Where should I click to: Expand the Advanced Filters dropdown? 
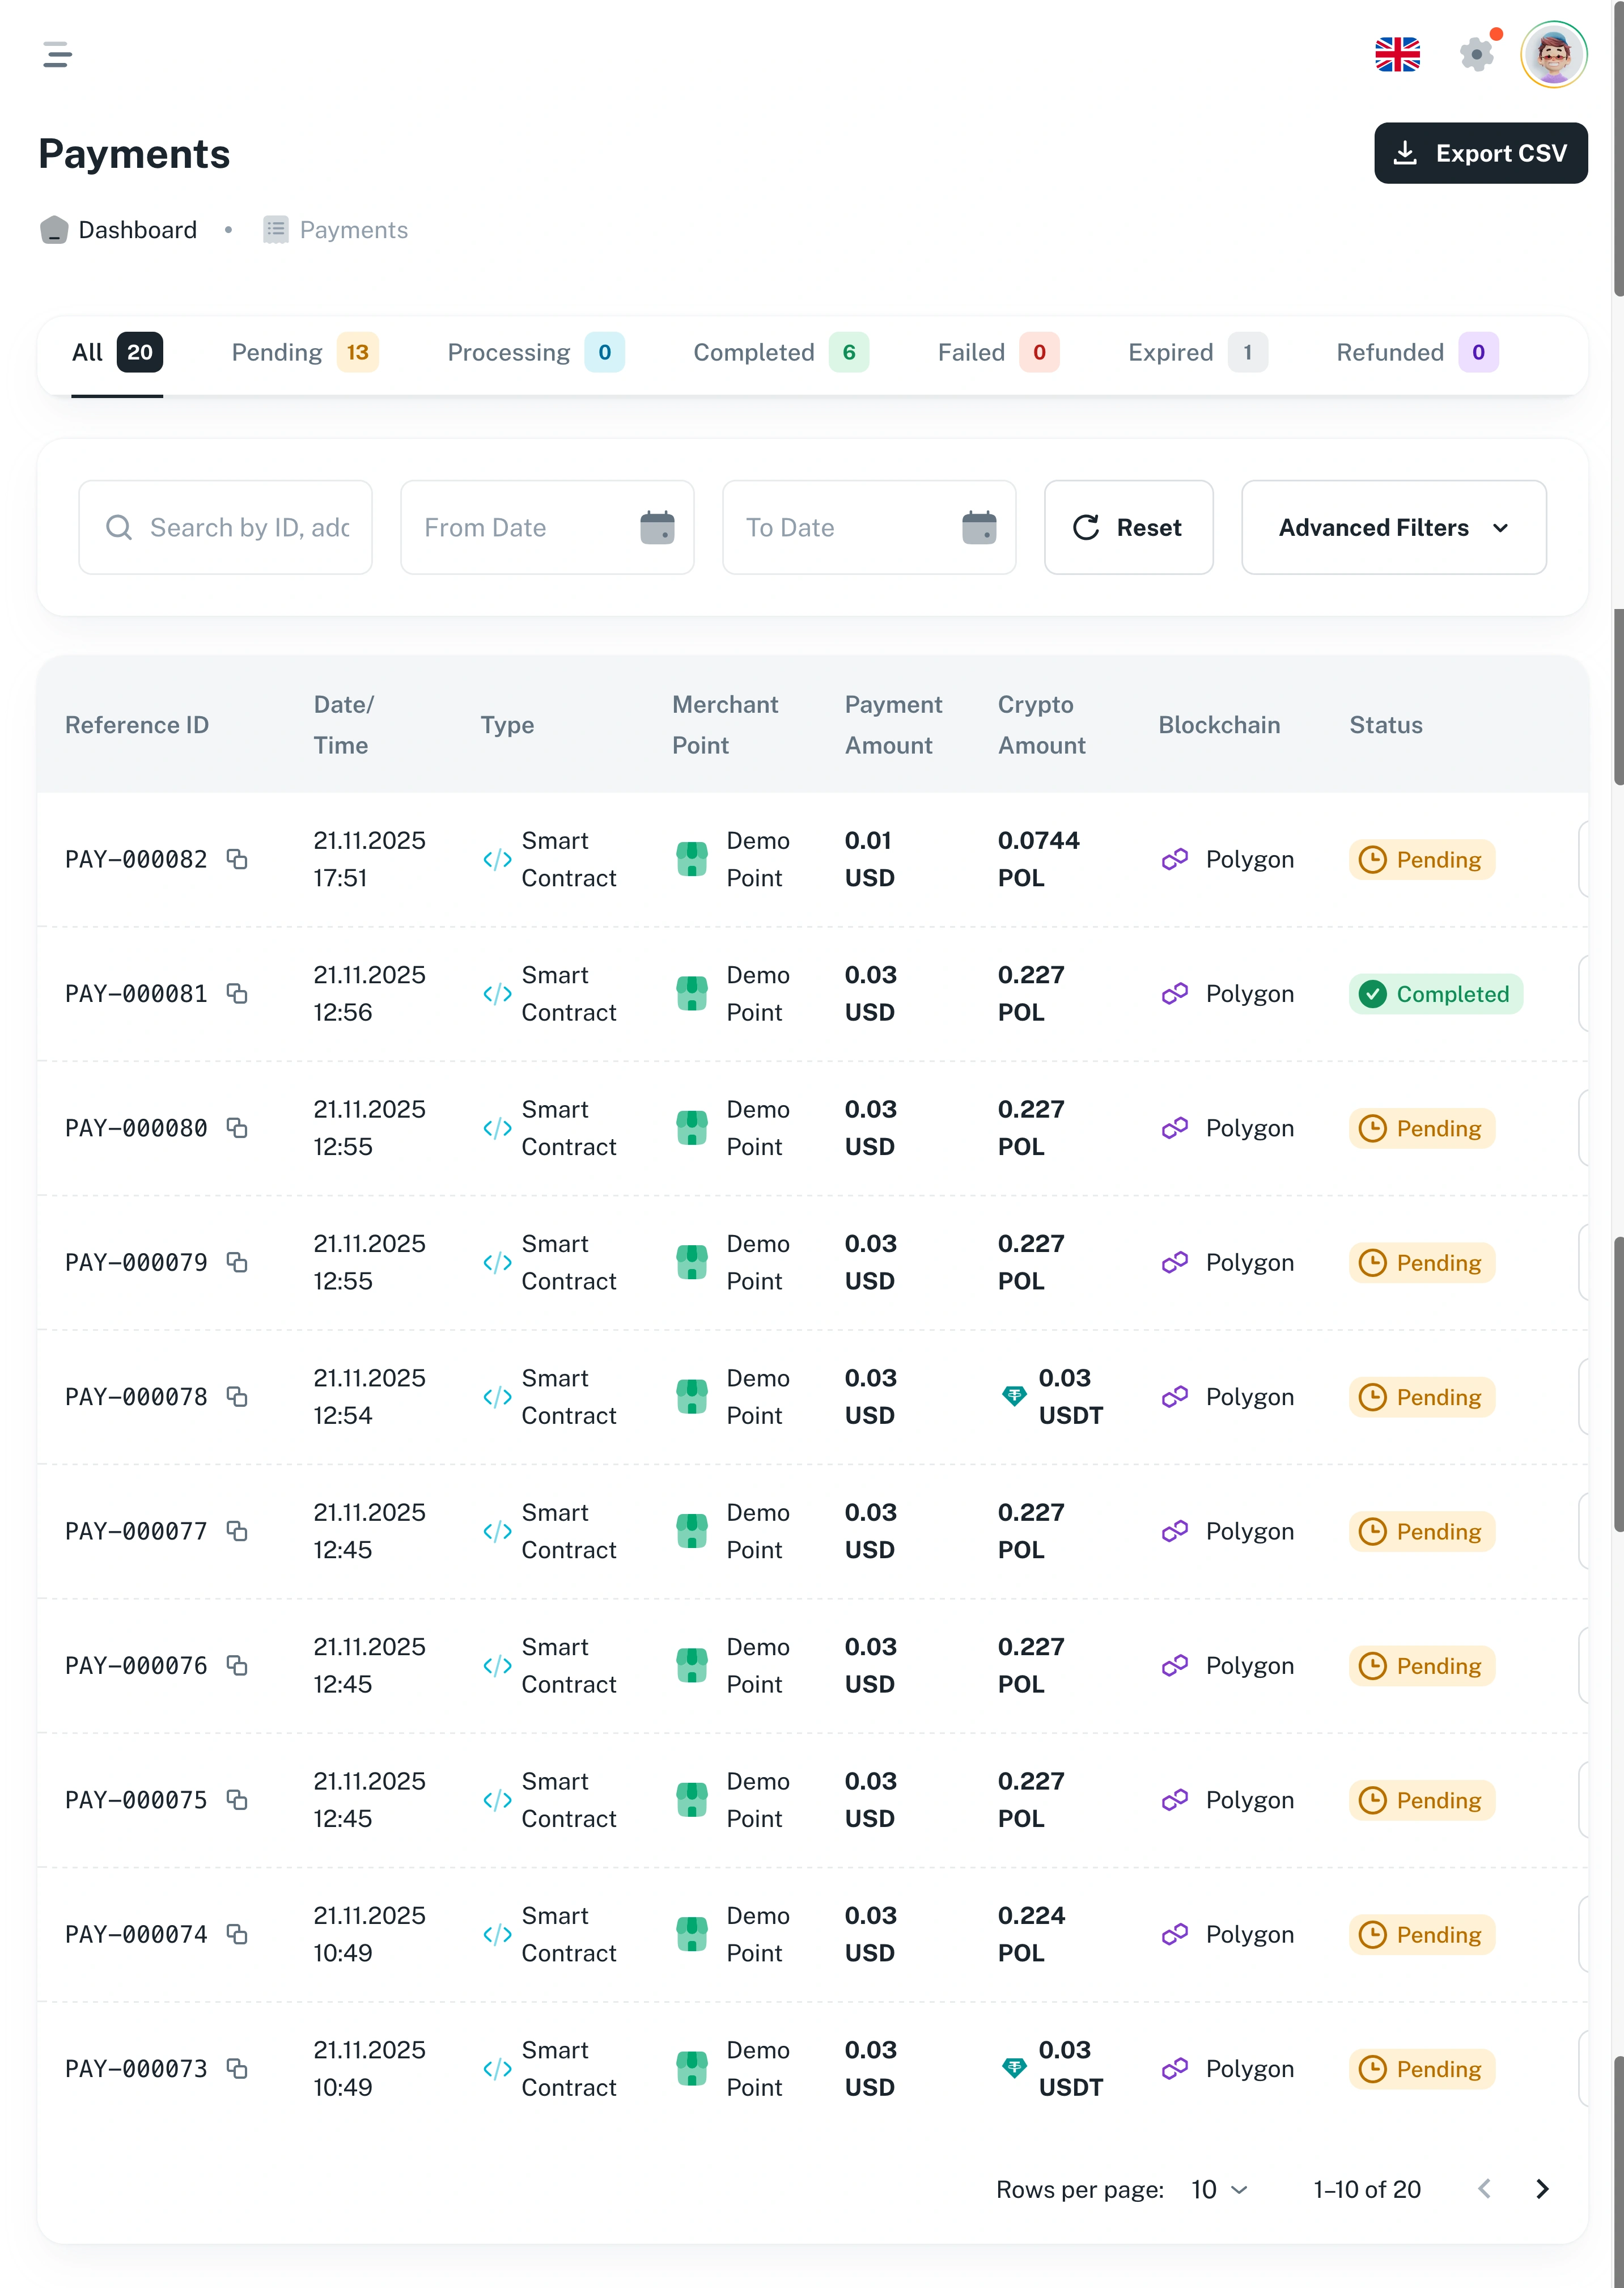[x=1393, y=527]
